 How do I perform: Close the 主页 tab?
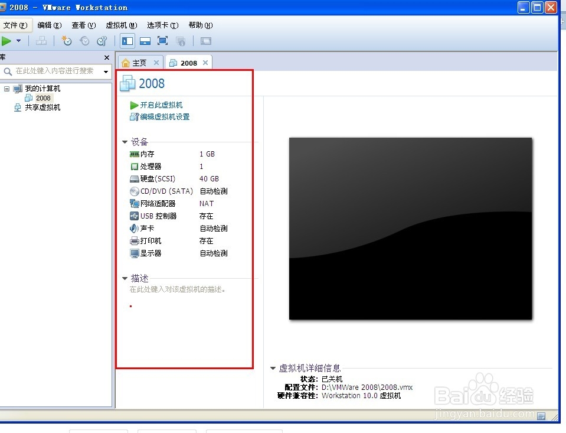coord(156,63)
